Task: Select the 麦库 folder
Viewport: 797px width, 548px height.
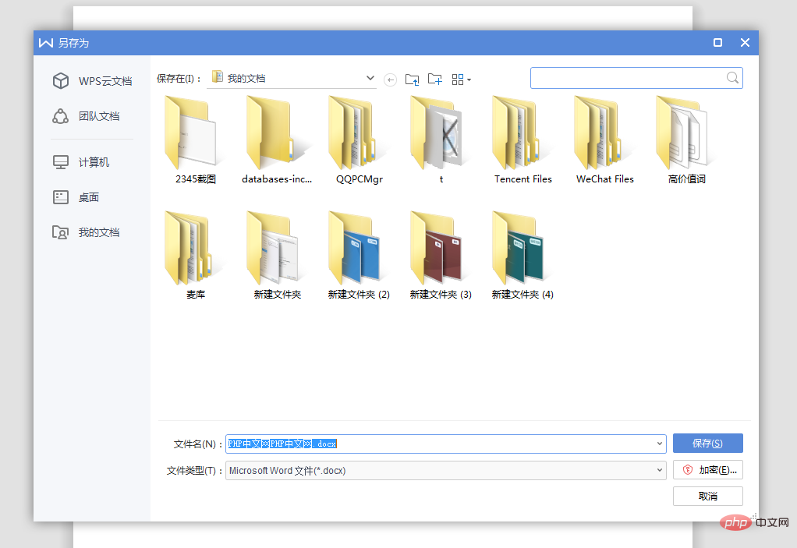Action: click(x=196, y=255)
